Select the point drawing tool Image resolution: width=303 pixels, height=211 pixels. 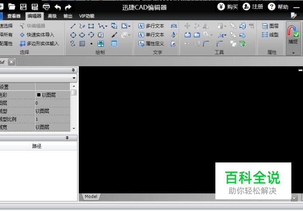91,44
